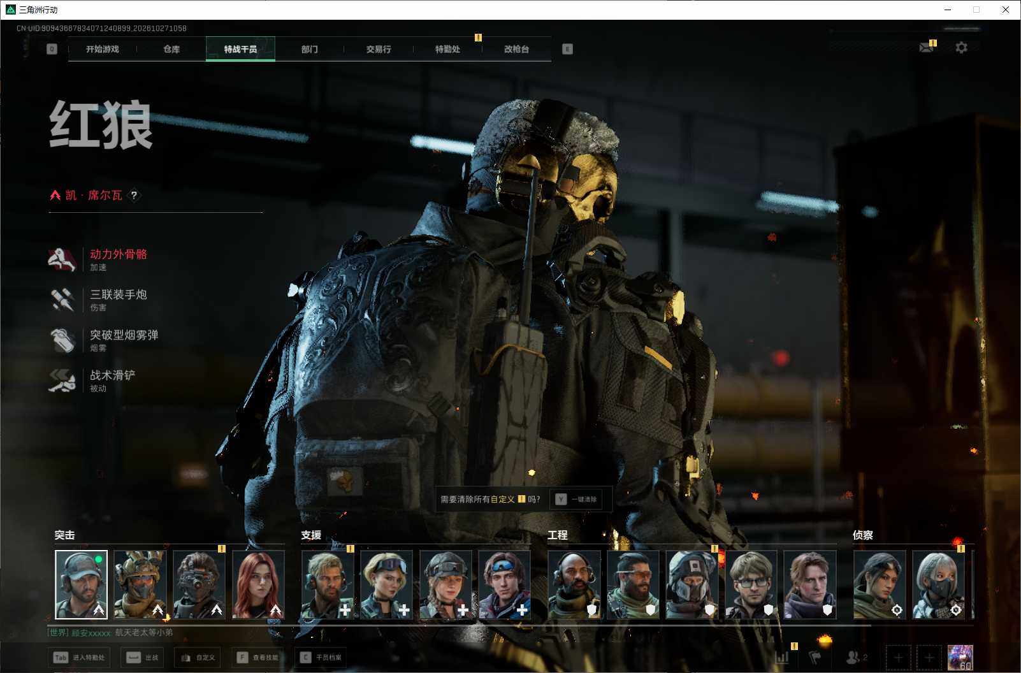The height and width of the screenshot is (673, 1021).
Task: Select the 战术滑铲 passive skill icon
Action: coord(62,380)
